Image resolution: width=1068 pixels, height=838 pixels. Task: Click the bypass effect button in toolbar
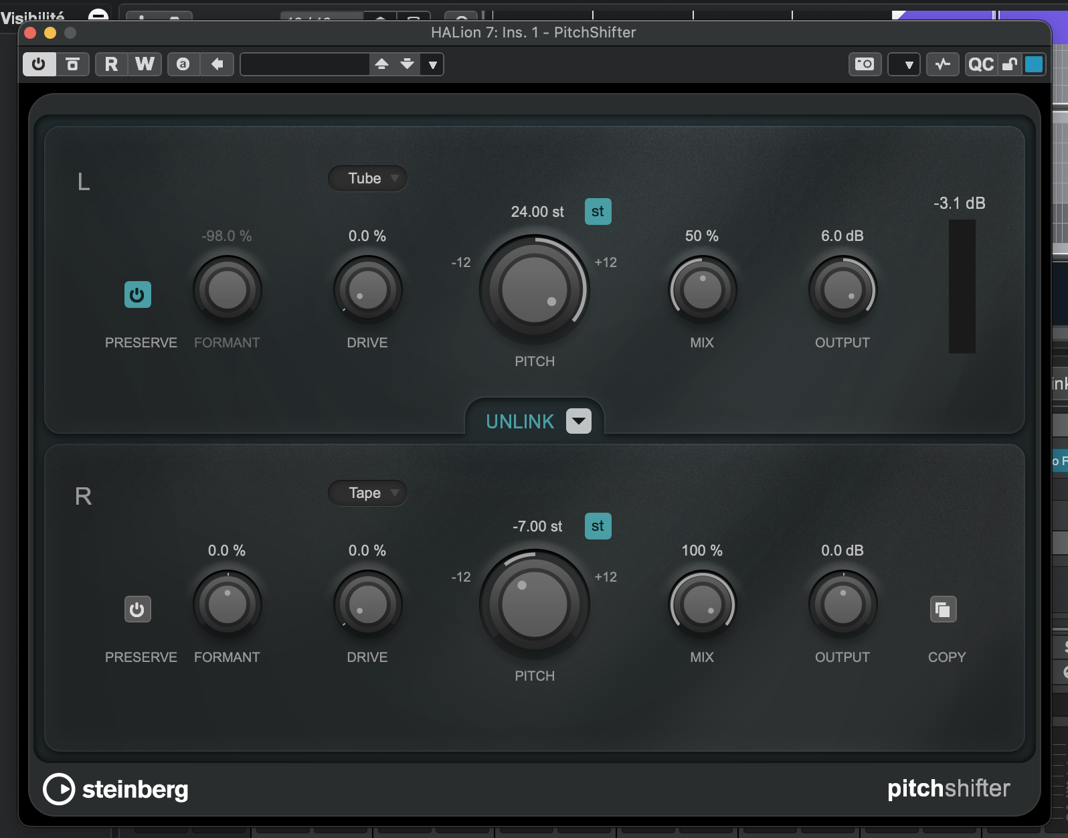72,64
